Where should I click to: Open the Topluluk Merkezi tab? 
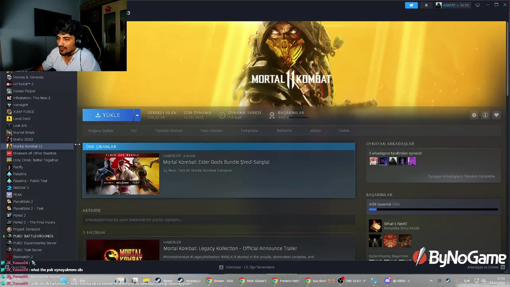(x=169, y=131)
